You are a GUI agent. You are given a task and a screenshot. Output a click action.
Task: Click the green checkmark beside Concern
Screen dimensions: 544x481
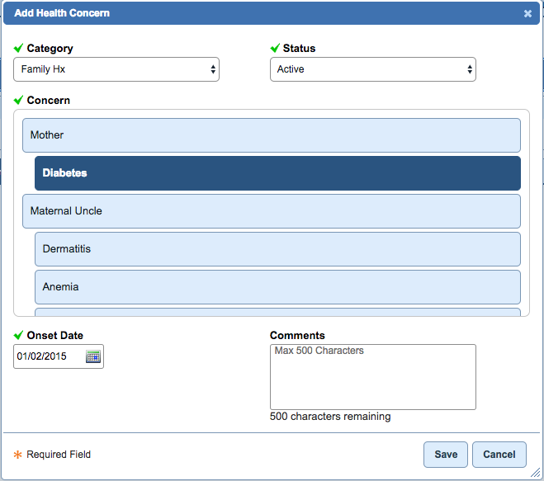pos(19,101)
